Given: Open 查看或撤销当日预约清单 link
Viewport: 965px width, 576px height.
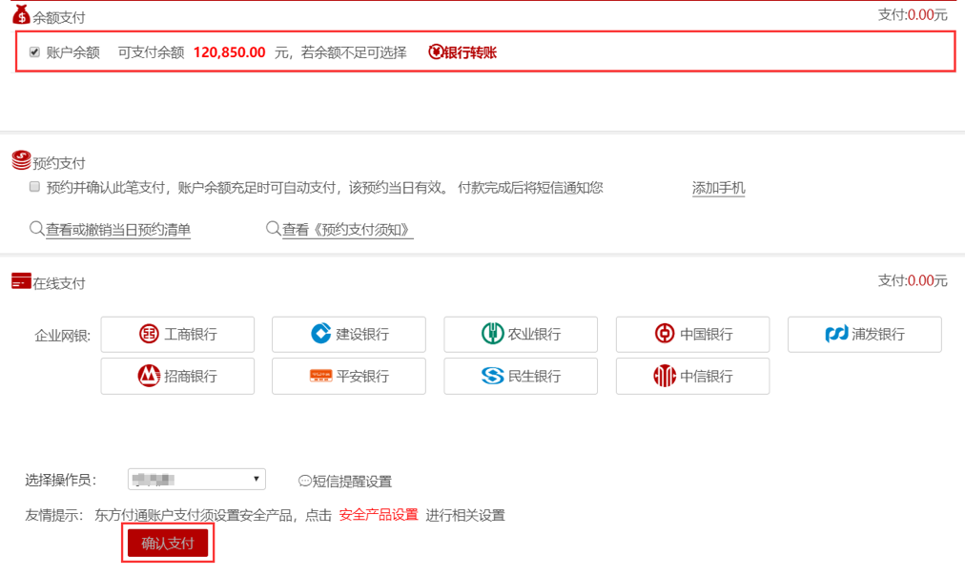Looking at the screenshot, I should click(118, 230).
